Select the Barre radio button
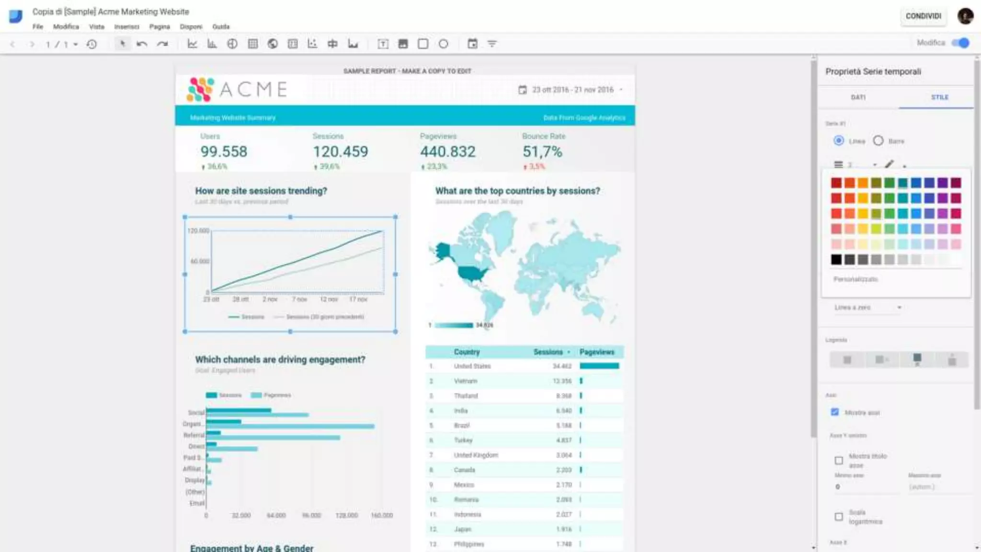 tap(878, 141)
